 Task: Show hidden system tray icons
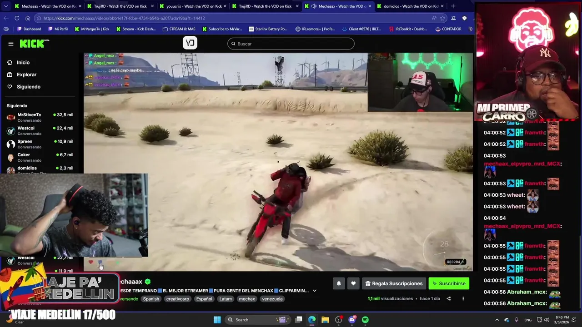[497, 320]
